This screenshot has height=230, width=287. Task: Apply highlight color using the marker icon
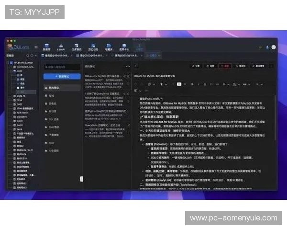234,84
